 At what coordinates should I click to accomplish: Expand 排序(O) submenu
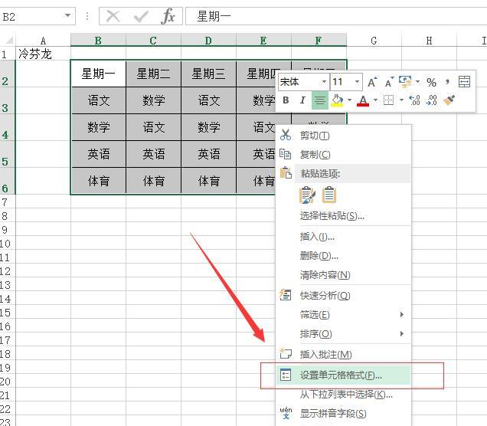click(343, 334)
